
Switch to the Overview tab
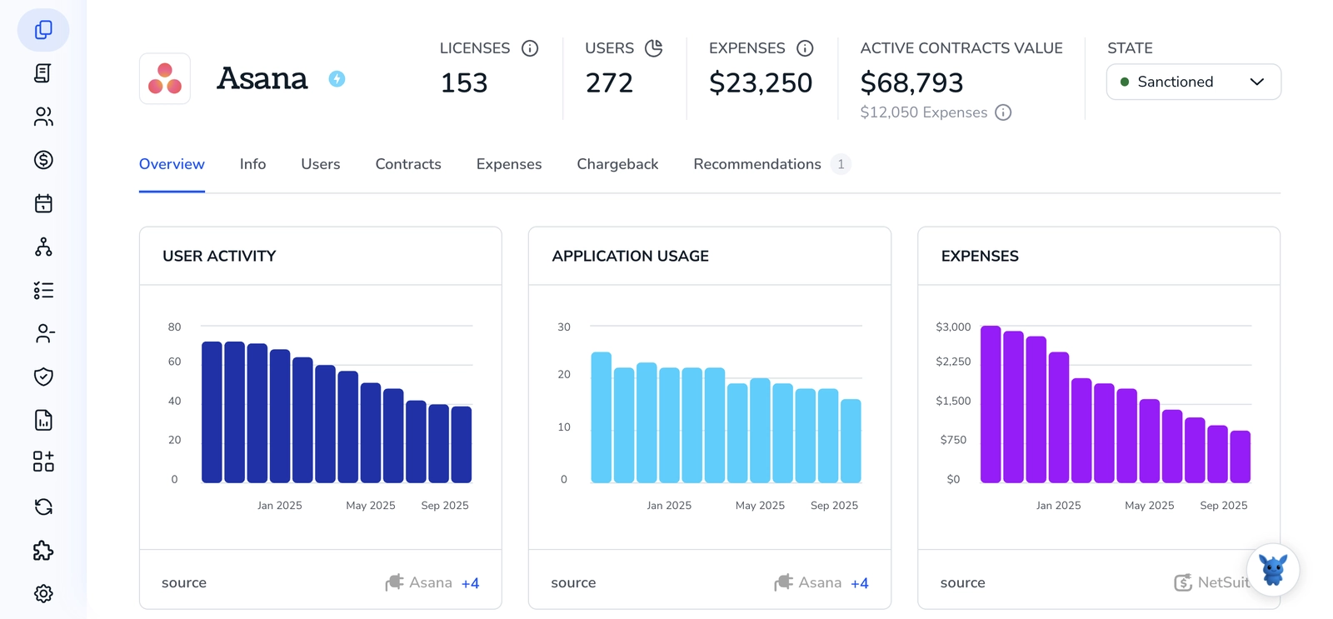point(172,164)
